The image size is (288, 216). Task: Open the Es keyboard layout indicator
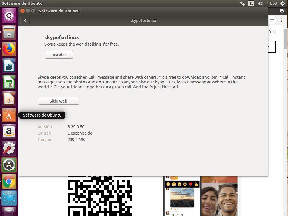(251, 3)
